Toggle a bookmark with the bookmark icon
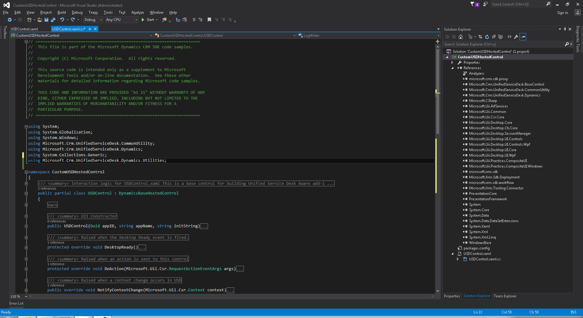 (209, 20)
